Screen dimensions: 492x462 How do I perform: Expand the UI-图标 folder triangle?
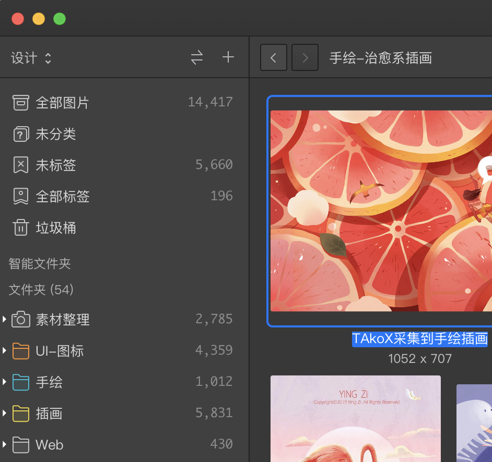click(x=4, y=350)
